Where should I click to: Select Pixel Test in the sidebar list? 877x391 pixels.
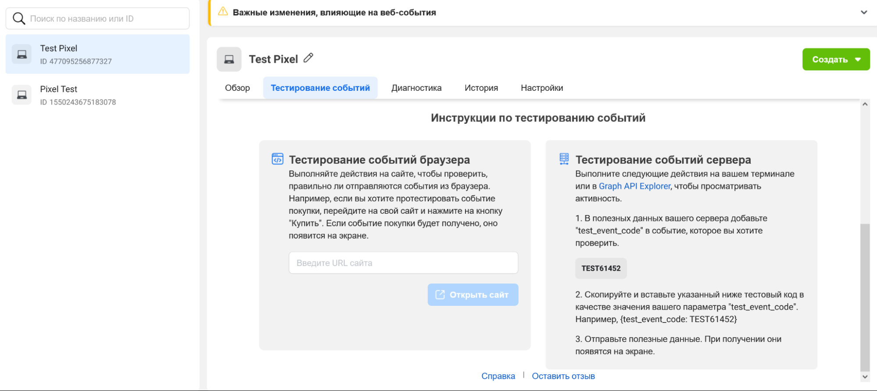(97, 95)
